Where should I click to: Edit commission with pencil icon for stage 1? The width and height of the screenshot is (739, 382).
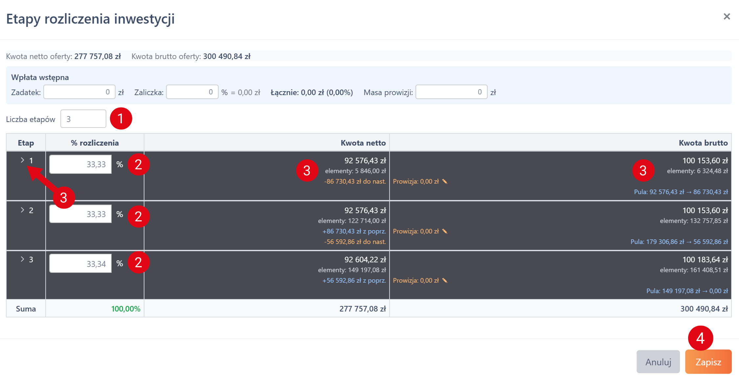pyautogui.click(x=445, y=181)
